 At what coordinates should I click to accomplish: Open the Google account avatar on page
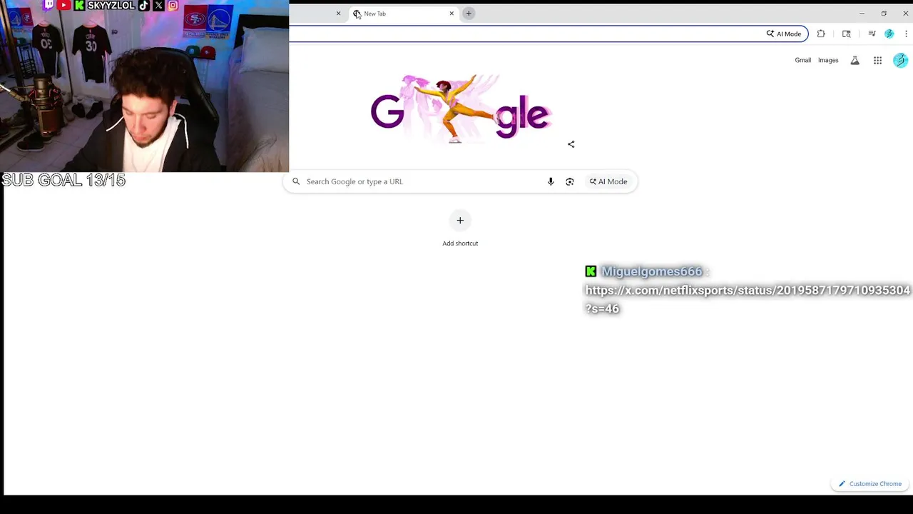point(900,61)
